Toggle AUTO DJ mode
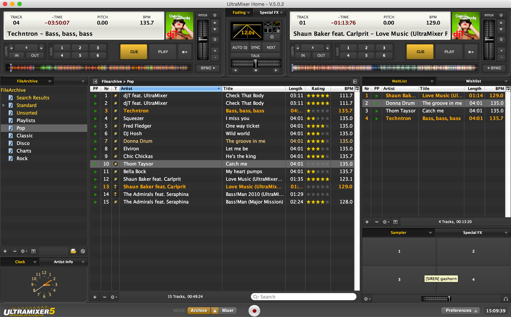Screen dimensions: 511x317 coord(240,47)
